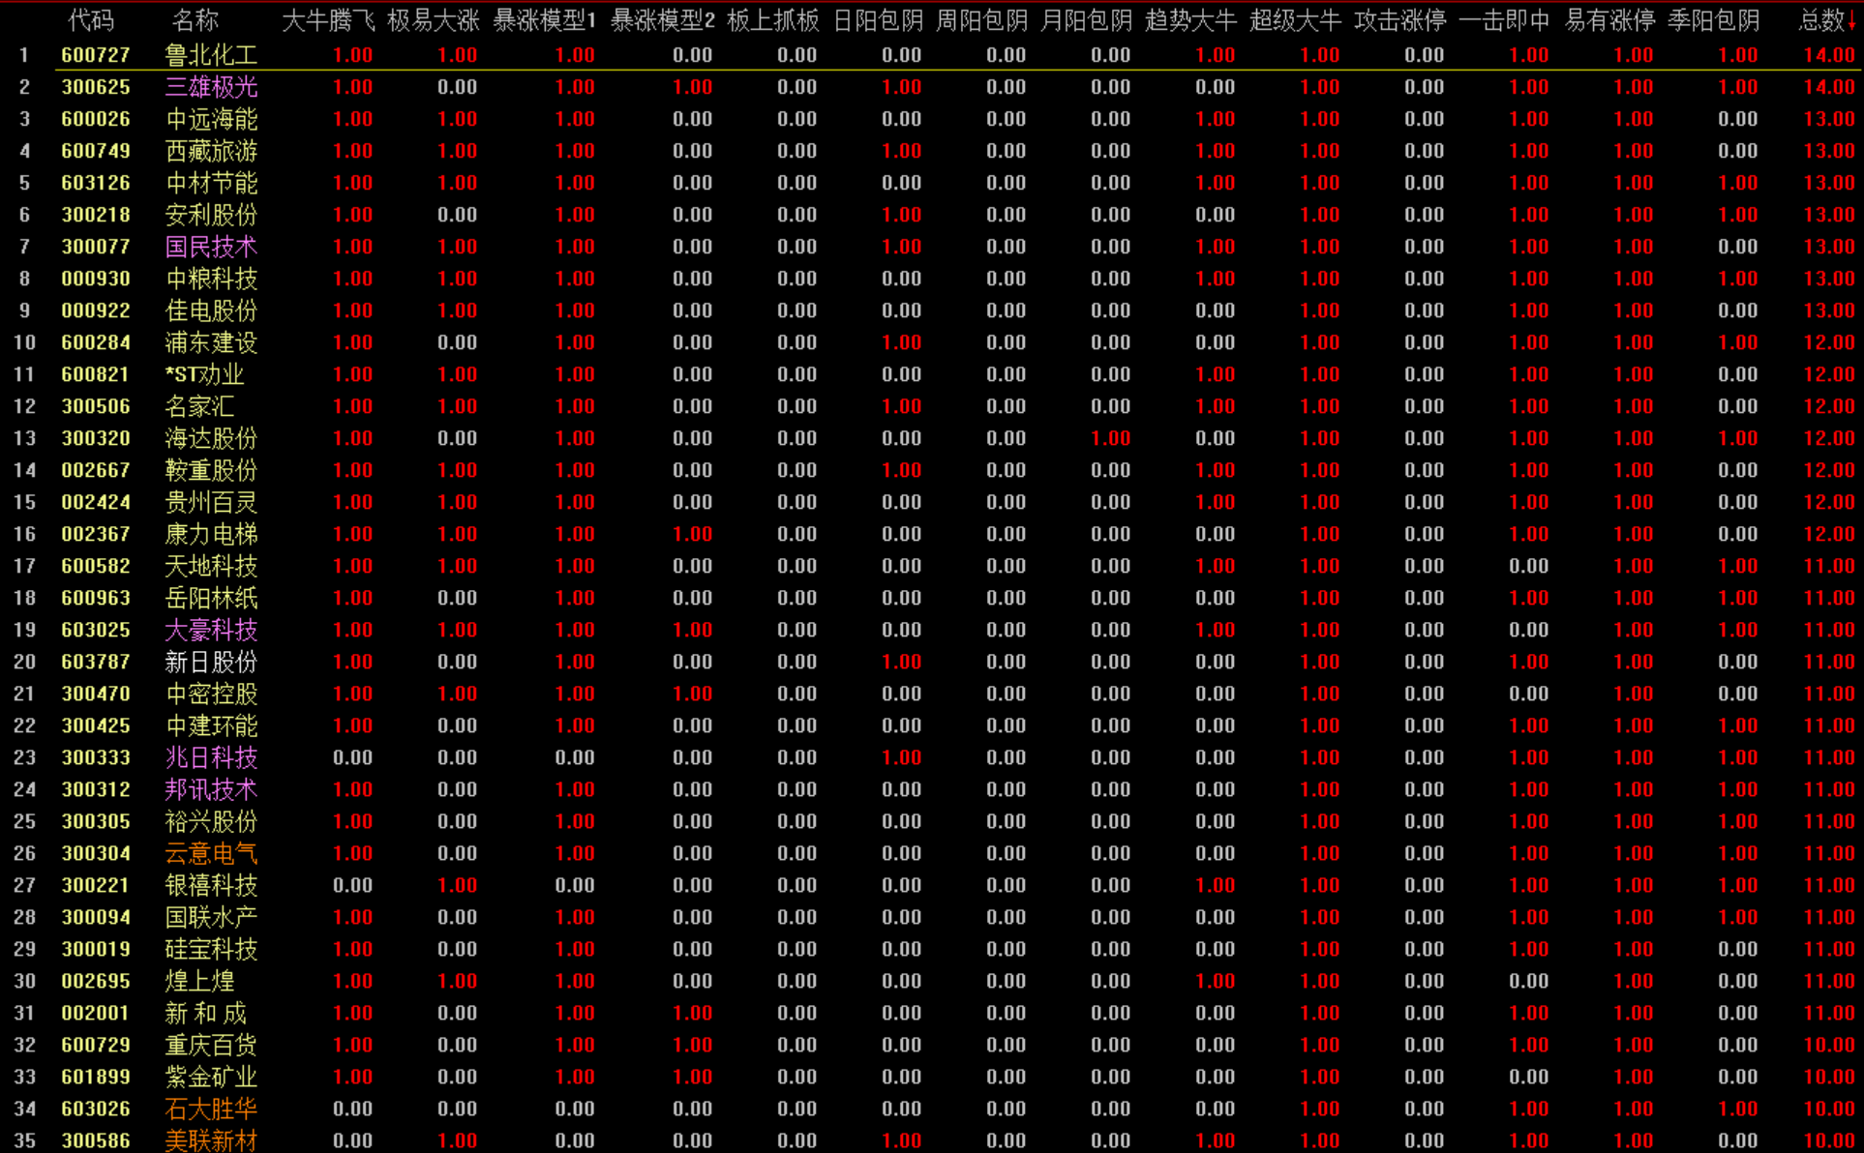Screen dimensions: 1864x1153
Task: Select stock name 石大胜华
Action: [211, 1109]
